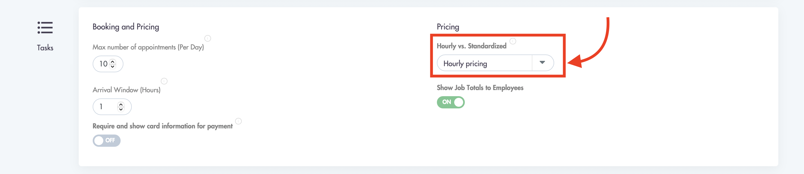Info icon for card information payment
The height and width of the screenshot is (174, 804).
tap(238, 121)
